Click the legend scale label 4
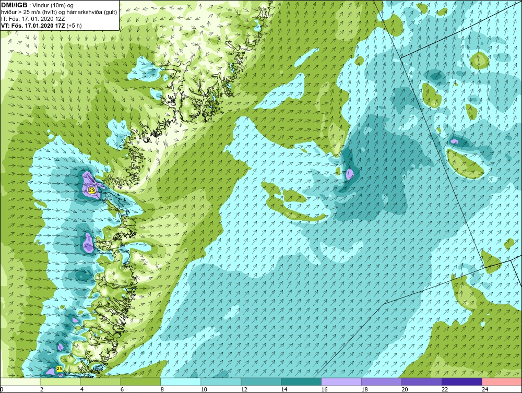 tap(82, 389)
